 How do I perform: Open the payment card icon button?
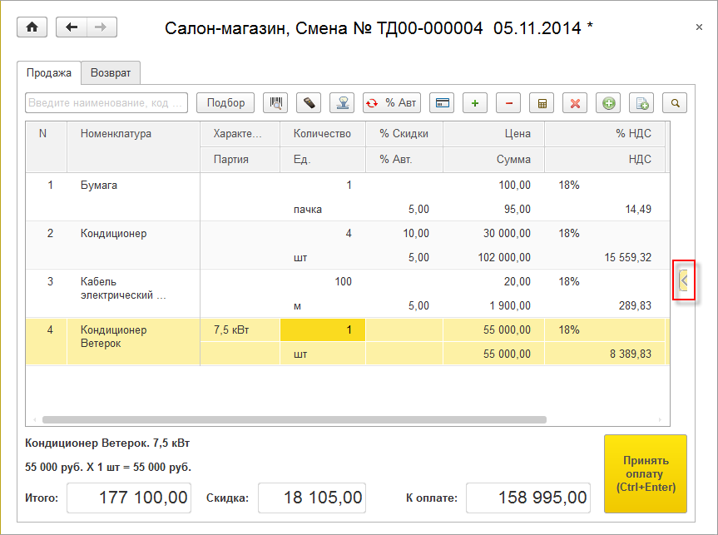[443, 103]
